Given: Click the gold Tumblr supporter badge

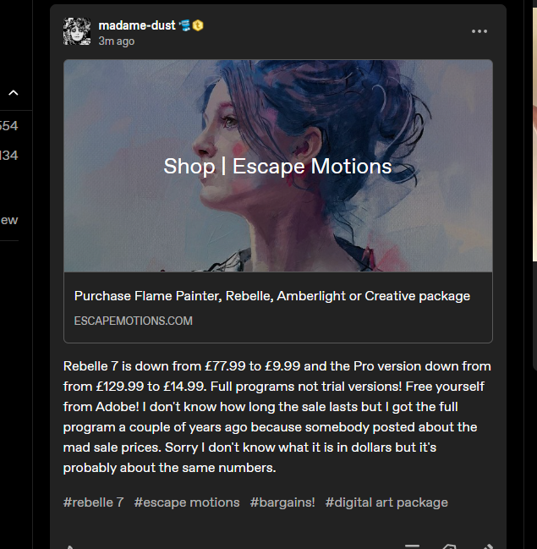Looking at the screenshot, I should point(198,25).
